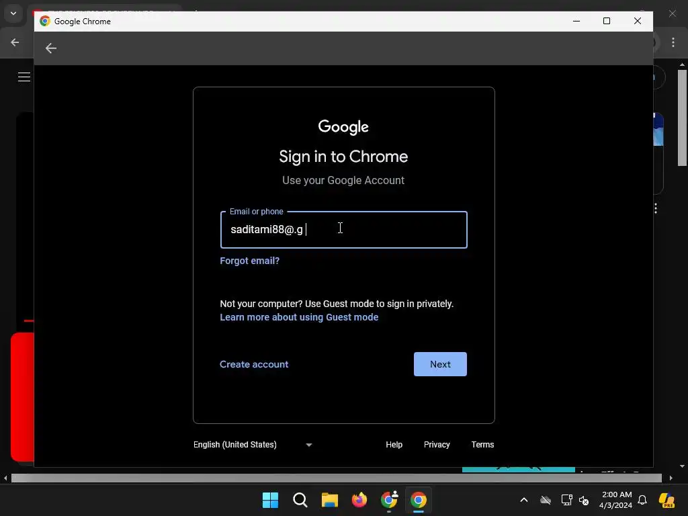Image resolution: width=688 pixels, height=516 pixels.
Task: Click the Email or phone input field
Action: coord(343,230)
